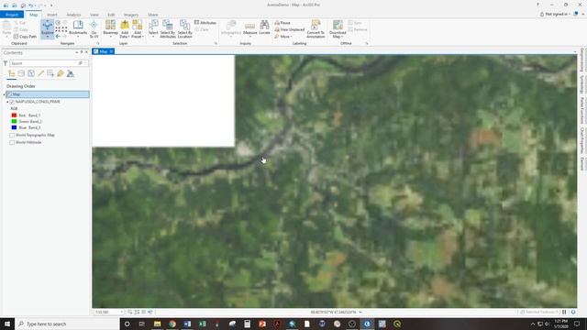587x330 pixels.
Task: Open Word from the taskbar
Action: click(x=187, y=324)
